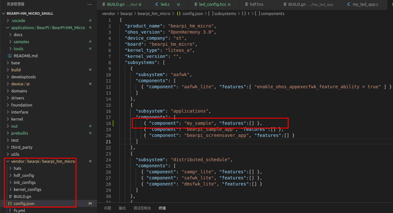Expand the samples folder
Viewport: 393px width, 213px height.
(x=10, y=42)
